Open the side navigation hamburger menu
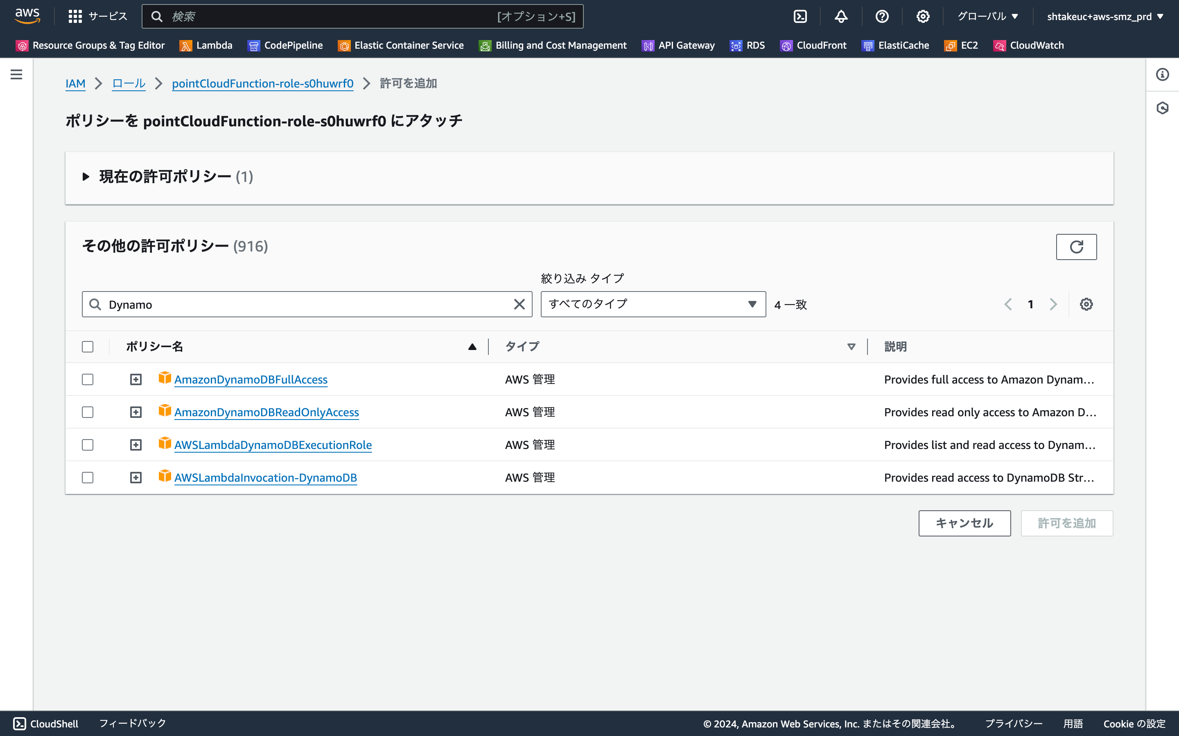1179x736 pixels. (16, 74)
